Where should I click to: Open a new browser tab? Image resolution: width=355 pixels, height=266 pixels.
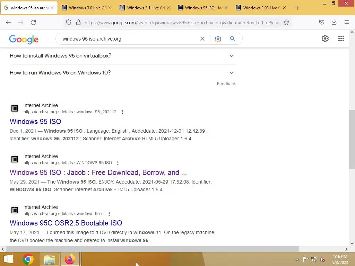[x=297, y=8]
